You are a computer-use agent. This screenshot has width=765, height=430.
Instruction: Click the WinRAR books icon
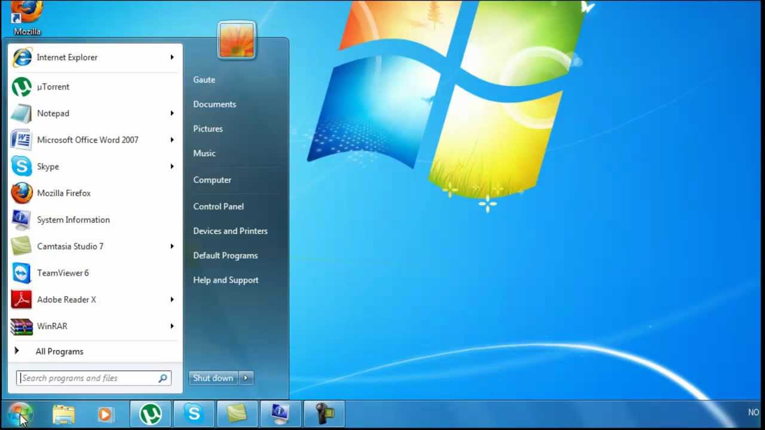[x=22, y=326]
